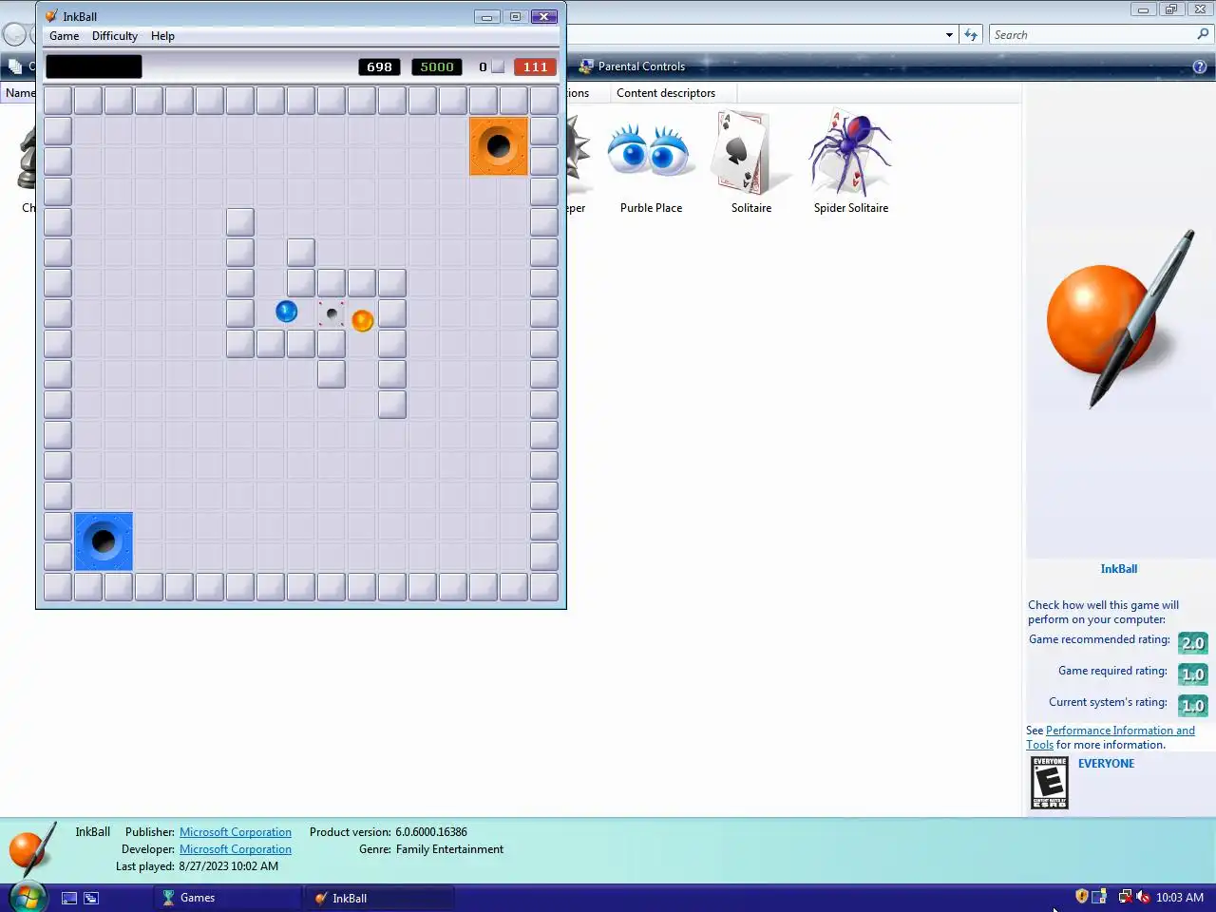Click the Windows Start orb
1216x912 pixels.
[x=28, y=897]
